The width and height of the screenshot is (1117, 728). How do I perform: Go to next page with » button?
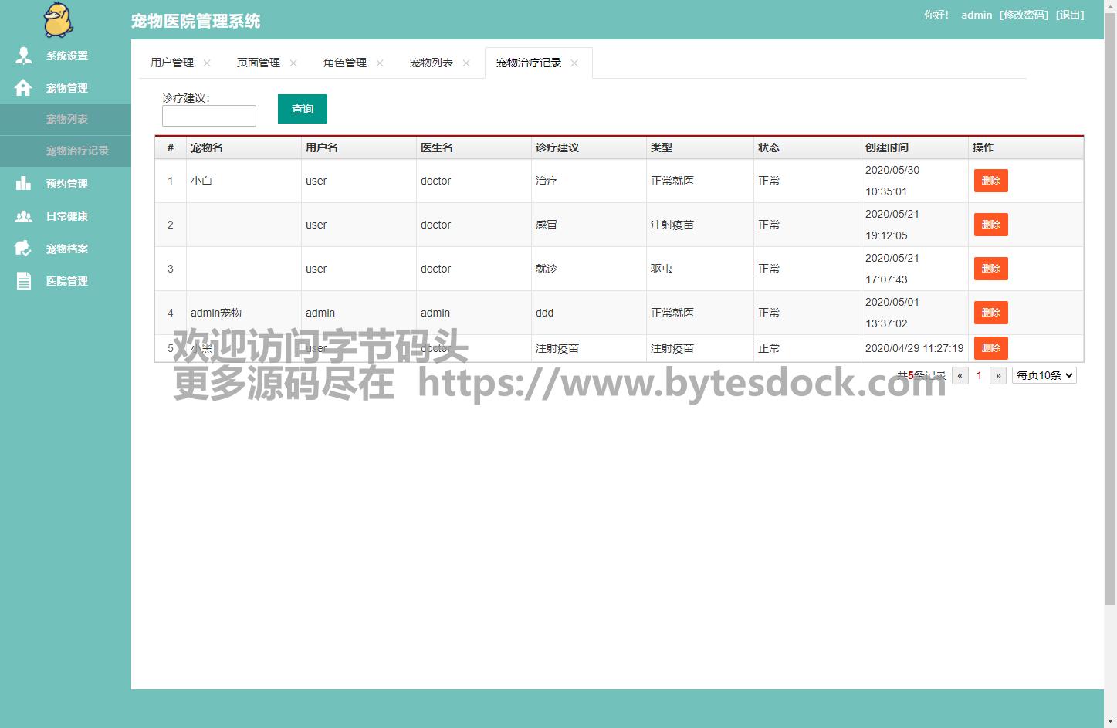(997, 376)
